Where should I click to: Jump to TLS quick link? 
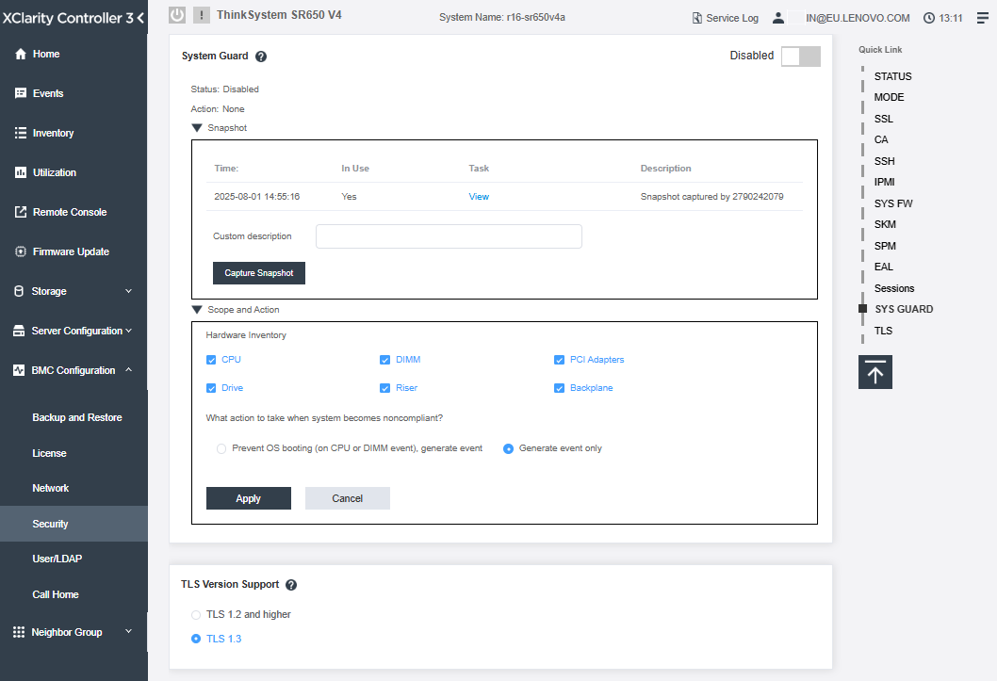coord(883,331)
